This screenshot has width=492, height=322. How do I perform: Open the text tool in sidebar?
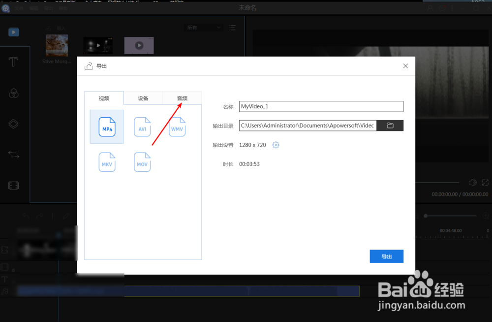pos(13,62)
